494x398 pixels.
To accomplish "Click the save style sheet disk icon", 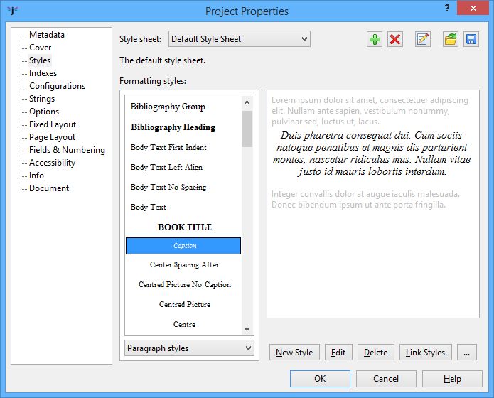I will (x=471, y=39).
